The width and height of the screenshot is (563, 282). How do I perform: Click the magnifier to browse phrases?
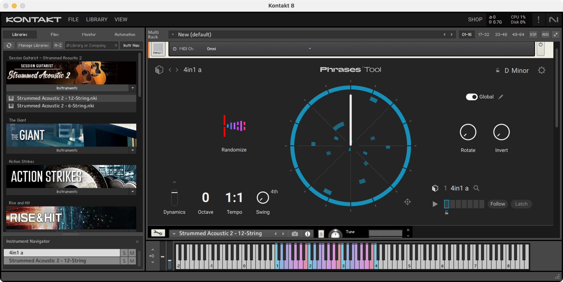click(476, 188)
